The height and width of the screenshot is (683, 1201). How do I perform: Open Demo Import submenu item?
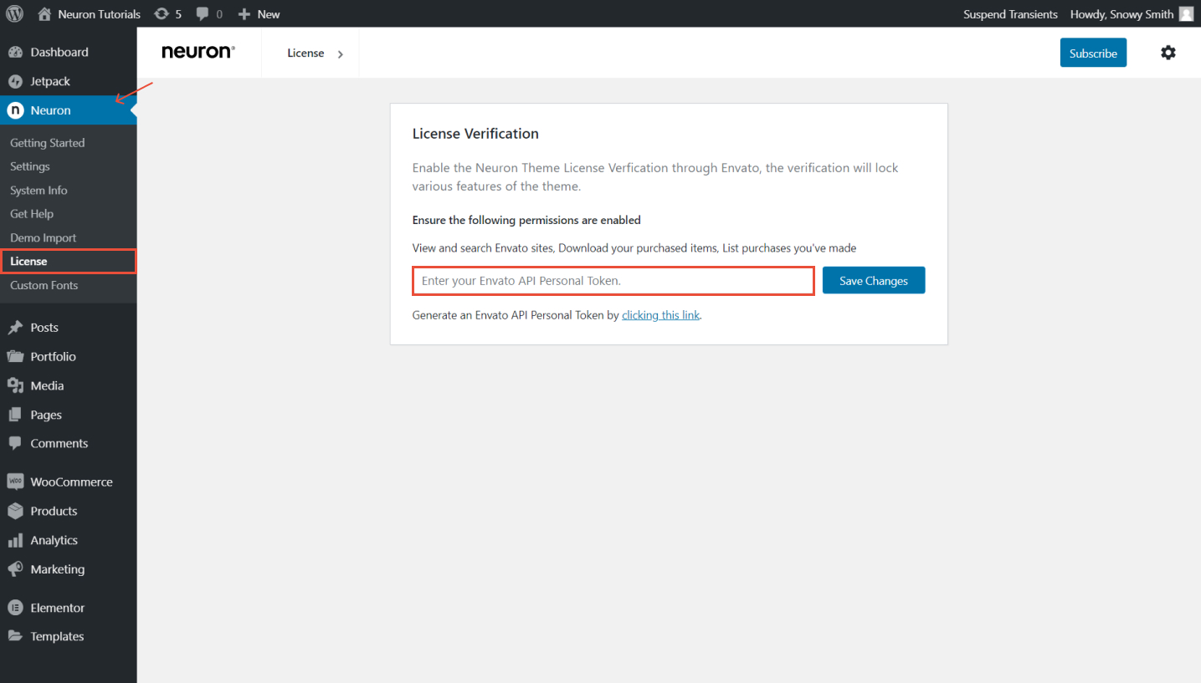(x=44, y=237)
